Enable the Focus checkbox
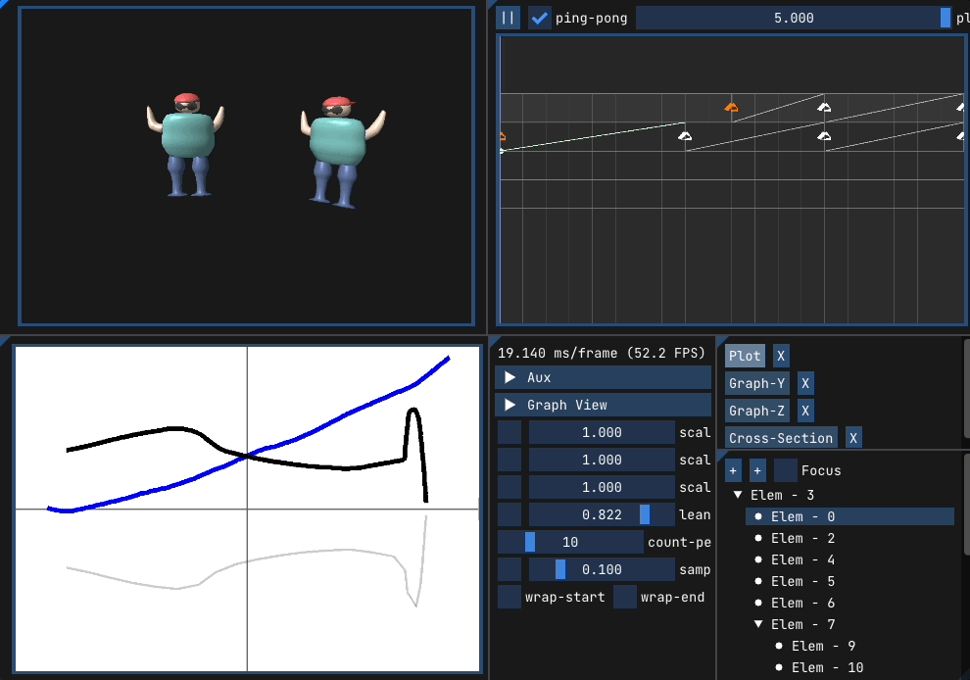 [785, 471]
